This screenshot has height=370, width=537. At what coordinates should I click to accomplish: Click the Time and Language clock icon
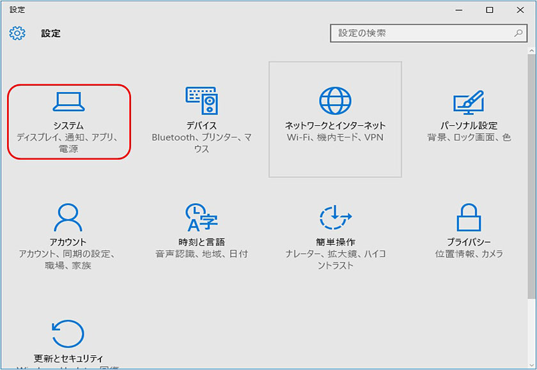click(x=202, y=218)
